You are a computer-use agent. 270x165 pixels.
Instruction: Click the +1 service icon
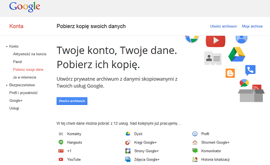coord(61,151)
